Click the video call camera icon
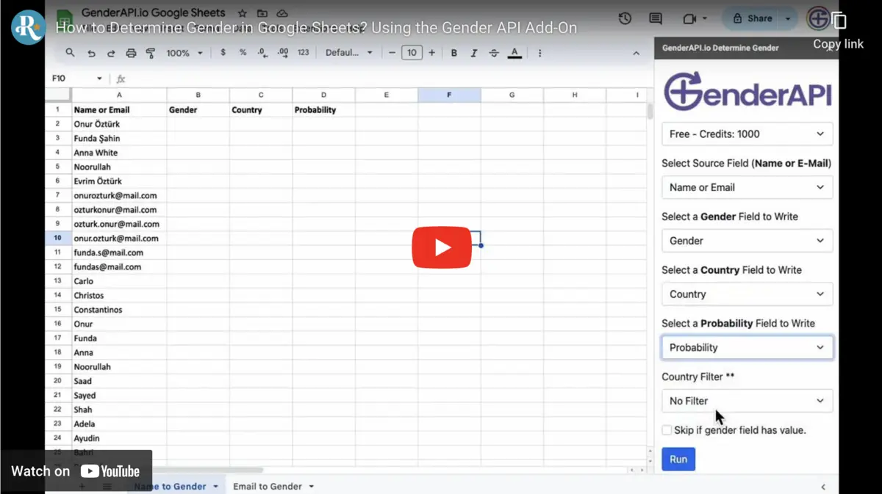 pos(689,18)
